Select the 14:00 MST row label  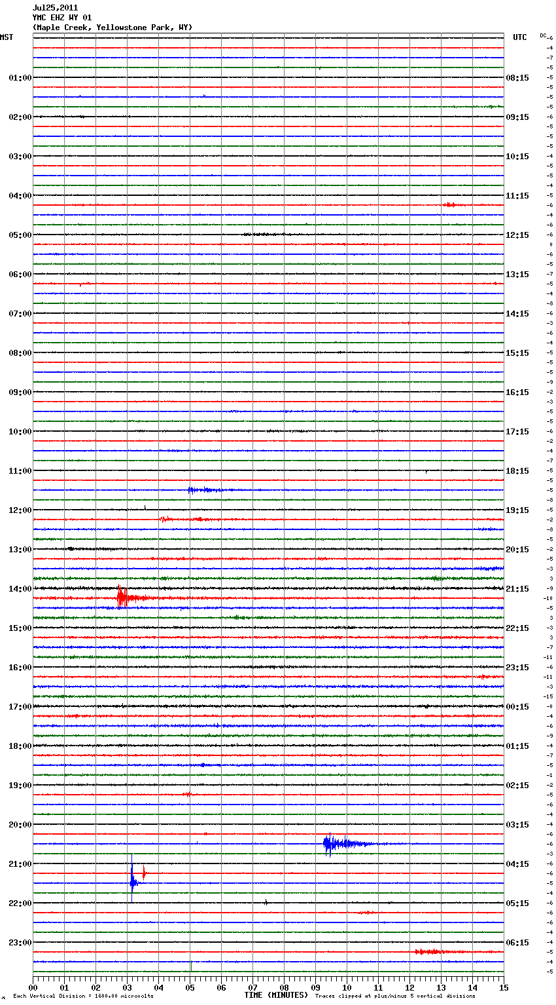pyautogui.click(x=20, y=589)
